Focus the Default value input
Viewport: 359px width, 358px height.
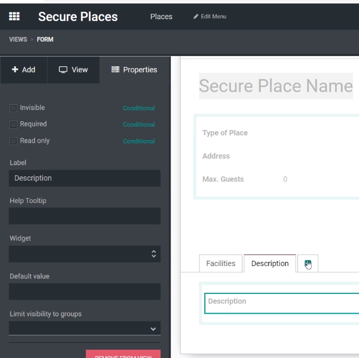pyautogui.click(x=85, y=292)
